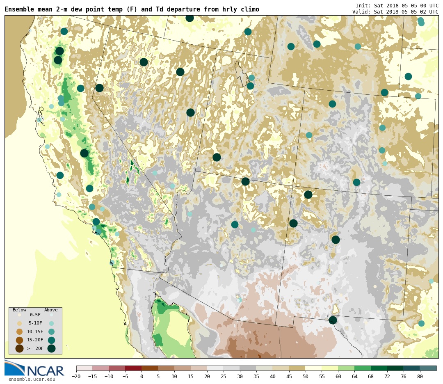This screenshot has height=384, width=443.
Task: Click the '64' colorbar label
Action: coord(355,377)
